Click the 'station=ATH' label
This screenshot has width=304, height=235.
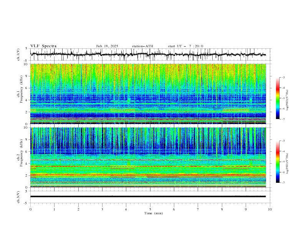pos(142,46)
